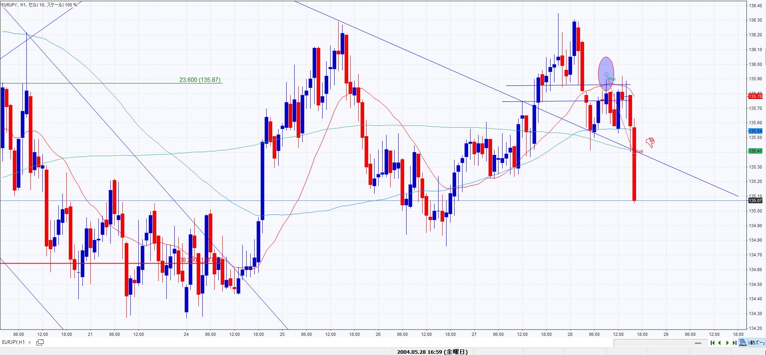Viewport: 766px width, 355px height.
Task: Click the 135.54 blue moving average label
Action: pyautogui.click(x=755, y=131)
